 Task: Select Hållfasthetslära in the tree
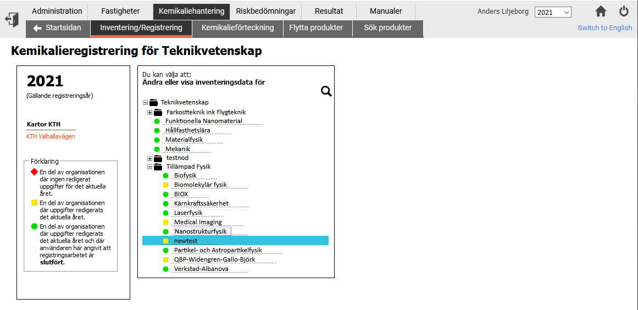(x=187, y=131)
